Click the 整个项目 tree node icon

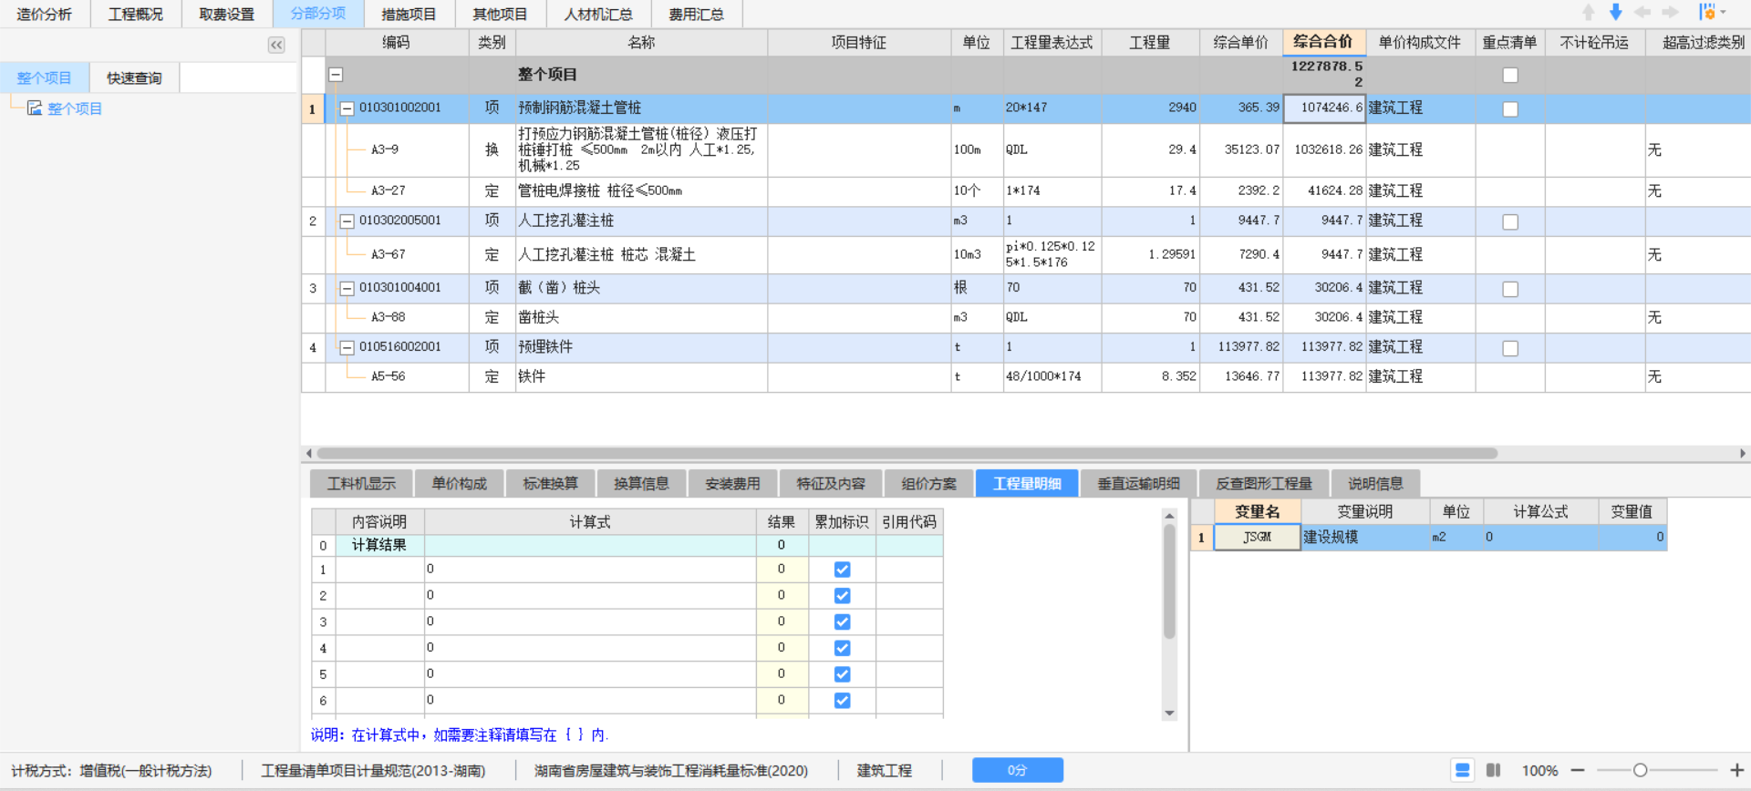(x=35, y=108)
